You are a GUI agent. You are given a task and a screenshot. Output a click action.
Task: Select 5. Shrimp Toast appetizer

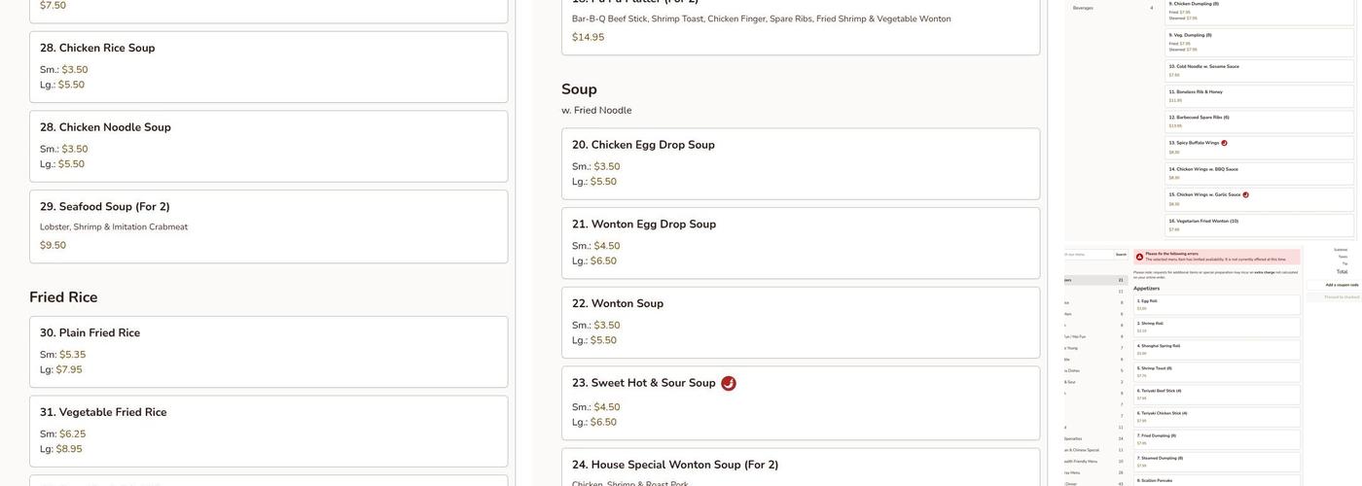[1217, 371]
